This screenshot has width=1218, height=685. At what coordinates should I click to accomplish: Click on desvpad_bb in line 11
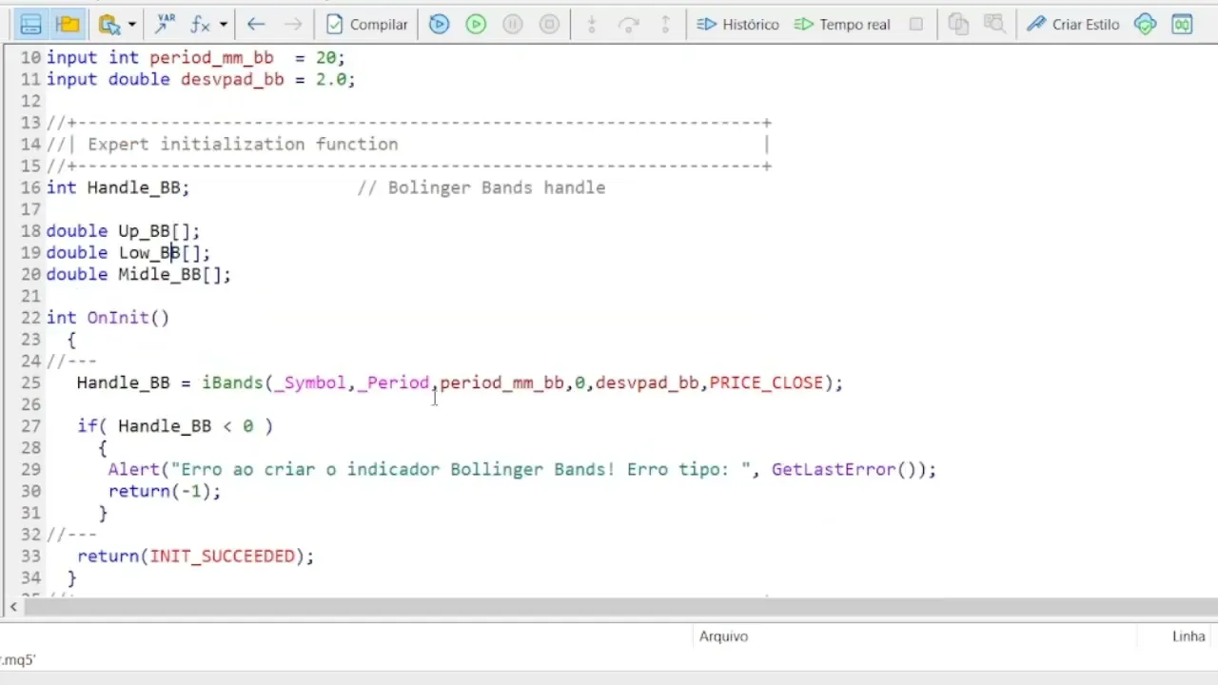[x=232, y=80]
